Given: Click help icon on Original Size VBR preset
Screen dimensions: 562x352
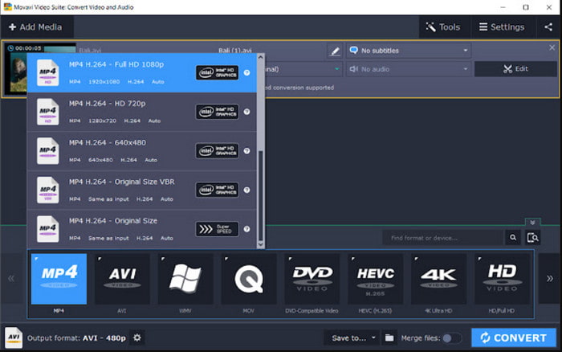Looking at the screenshot, I should tap(247, 190).
